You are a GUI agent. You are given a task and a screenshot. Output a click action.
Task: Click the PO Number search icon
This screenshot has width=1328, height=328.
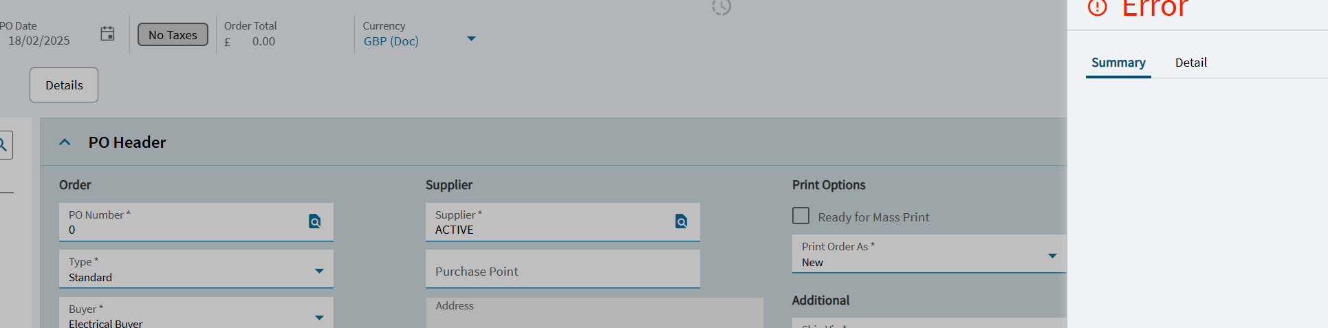pyautogui.click(x=315, y=221)
